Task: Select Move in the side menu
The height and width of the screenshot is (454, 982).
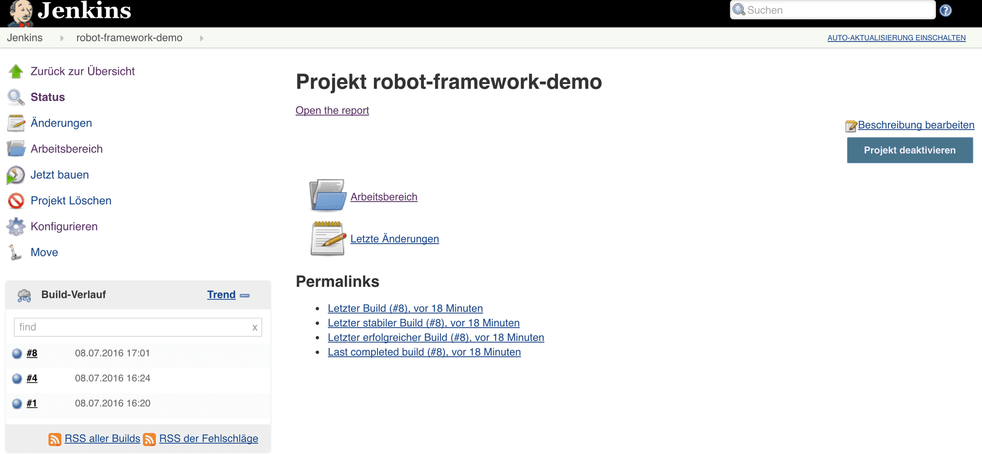Action: coord(44,252)
